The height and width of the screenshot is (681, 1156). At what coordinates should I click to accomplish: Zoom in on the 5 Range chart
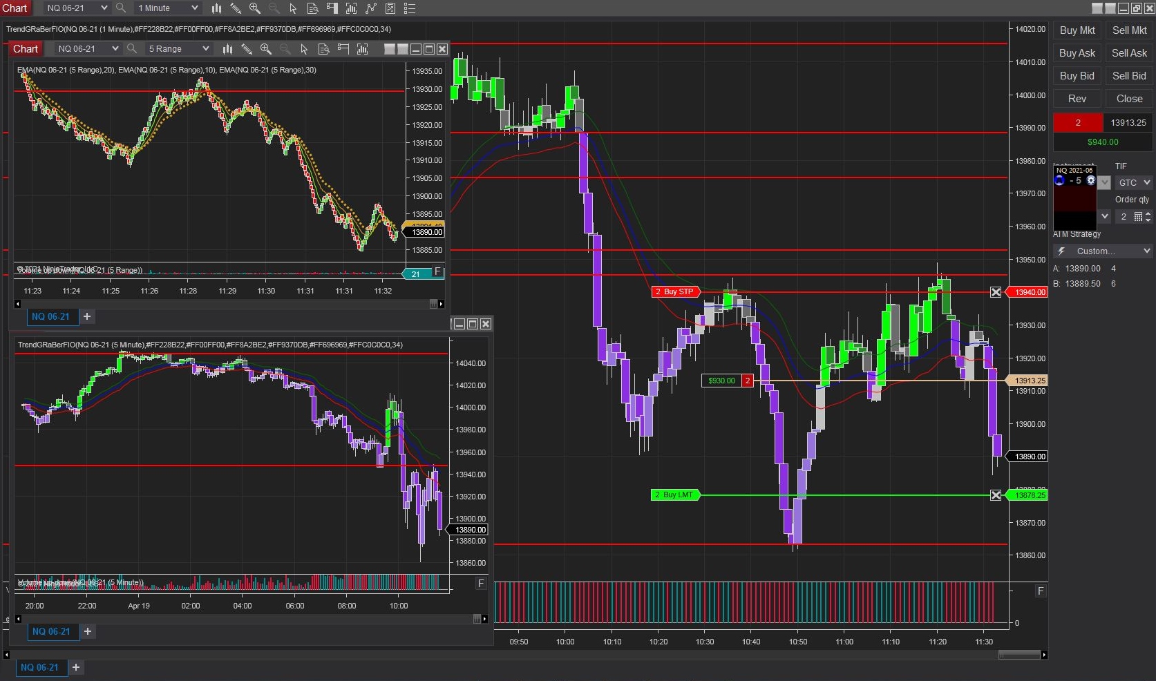coord(266,49)
